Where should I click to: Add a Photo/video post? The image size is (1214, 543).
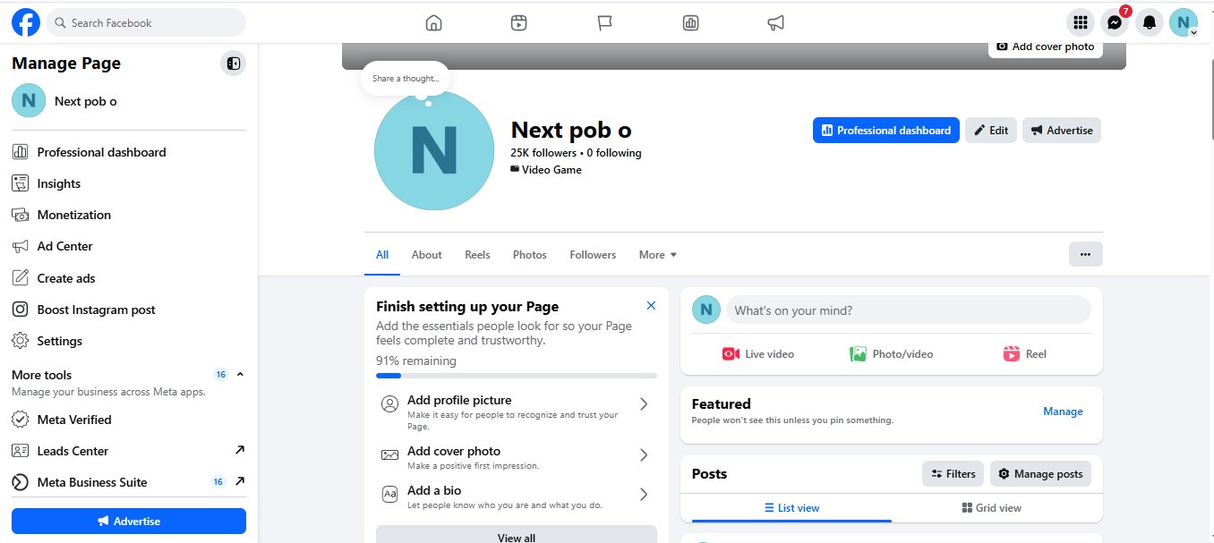(892, 354)
